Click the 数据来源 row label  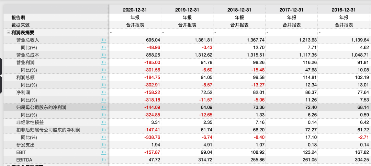point(21,25)
